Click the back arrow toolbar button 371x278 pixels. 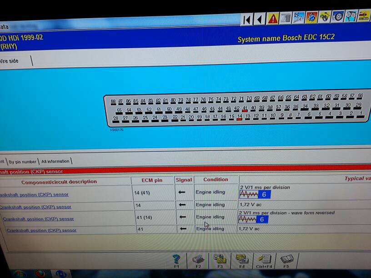point(260,19)
